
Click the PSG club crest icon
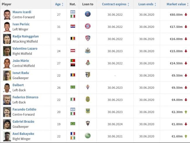point(88,14)
